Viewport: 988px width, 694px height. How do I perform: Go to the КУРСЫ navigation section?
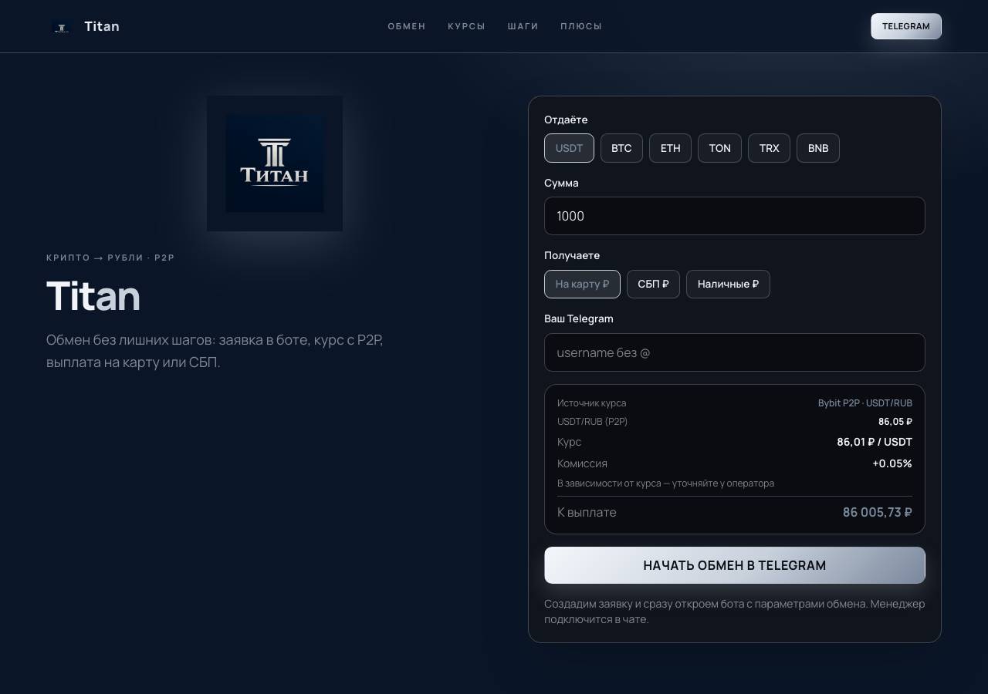(x=466, y=26)
